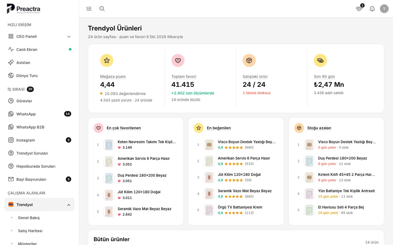Image resolution: width=393 pixels, height=245 pixels.
Task: Open Yün Battaniye Tek Kişilik Antrasit
Action: coord(336,194)
